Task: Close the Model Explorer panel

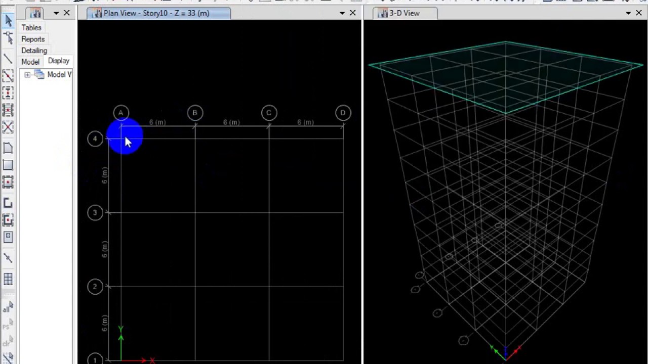Action: [x=67, y=13]
